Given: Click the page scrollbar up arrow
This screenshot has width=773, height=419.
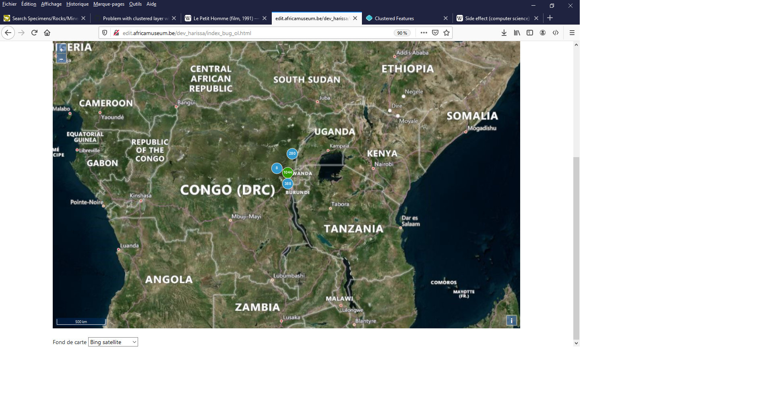Looking at the screenshot, I should [576, 45].
